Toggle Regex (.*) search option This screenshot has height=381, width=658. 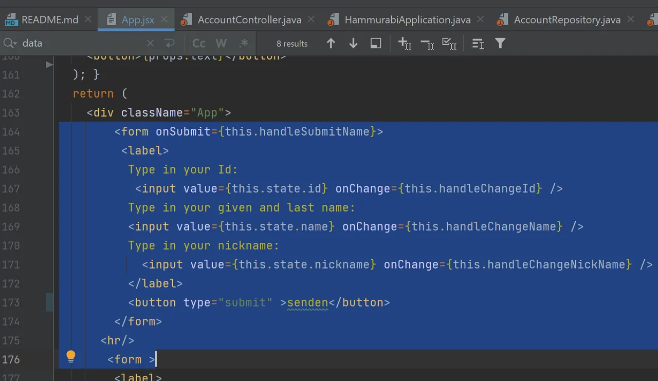tap(244, 44)
